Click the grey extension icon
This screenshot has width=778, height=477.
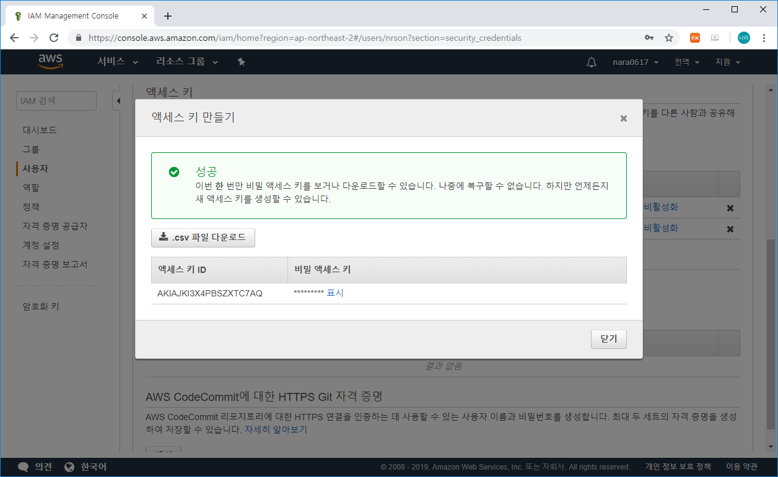[715, 38]
